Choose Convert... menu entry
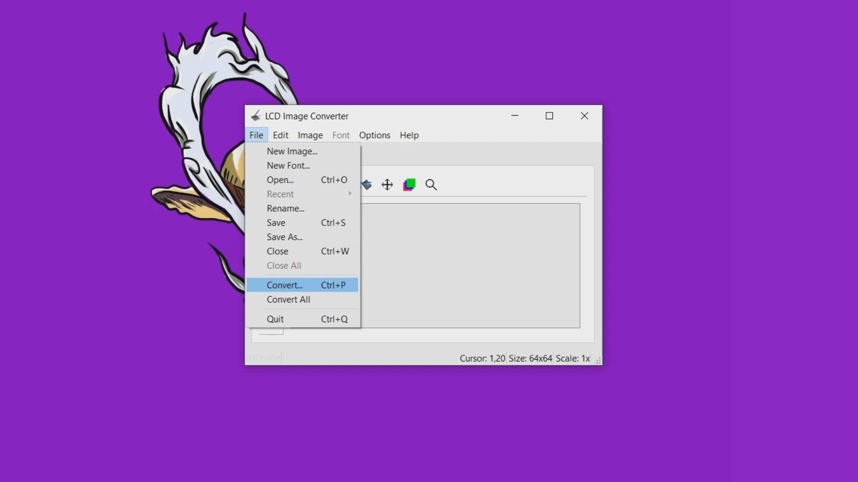The image size is (858, 482). (x=303, y=285)
